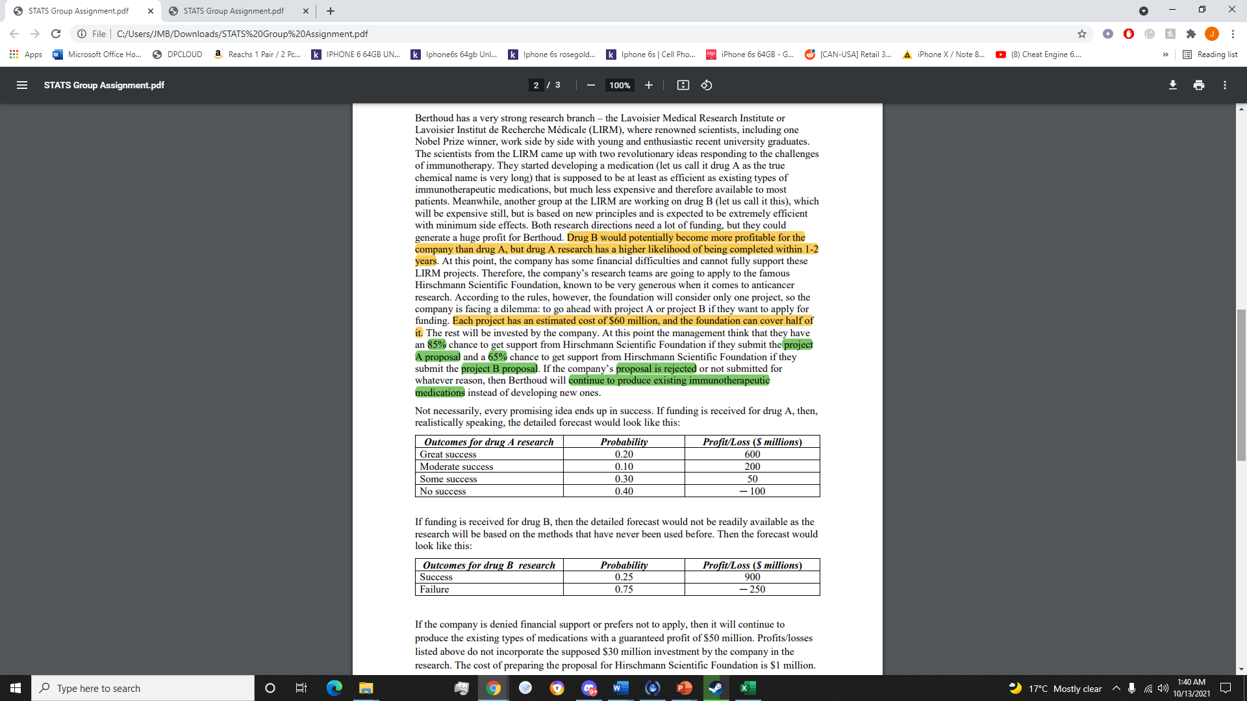
Task: Download the PDF document
Action: tap(1172, 84)
